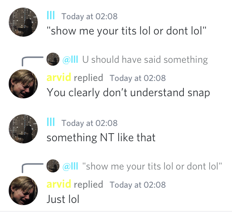The width and height of the screenshot is (232, 212).
Task: Click the reply connector line above 'Just lol'
Action: tap(33, 168)
